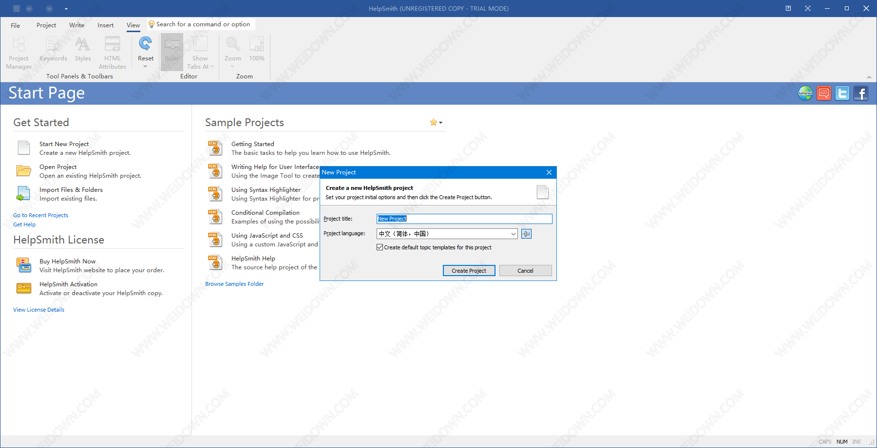Click the Open Project title text
The image size is (877, 448).
[58, 167]
